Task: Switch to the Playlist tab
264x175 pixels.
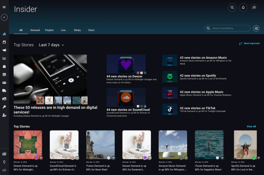Action: coord(49,30)
